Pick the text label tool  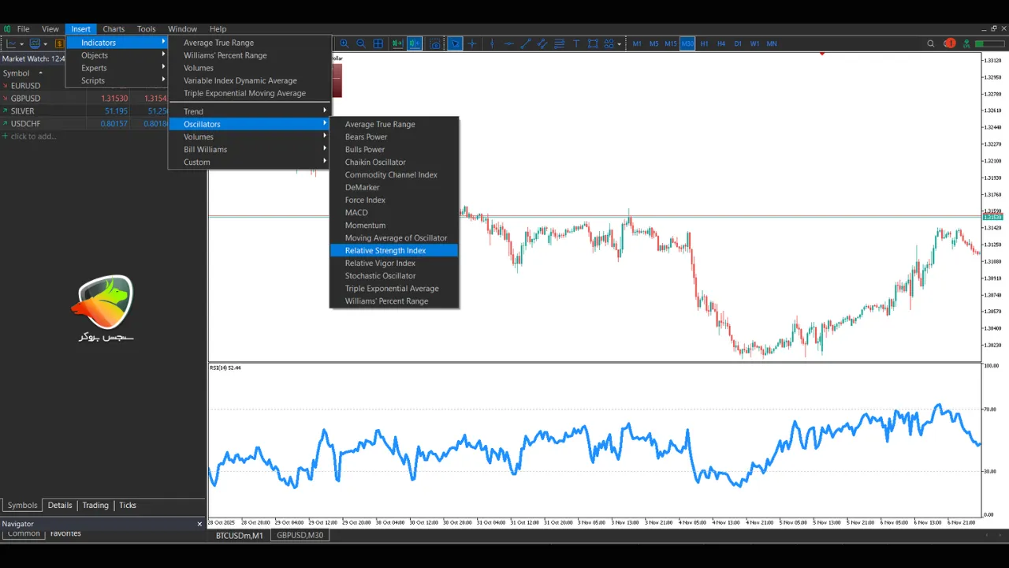click(576, 43)
